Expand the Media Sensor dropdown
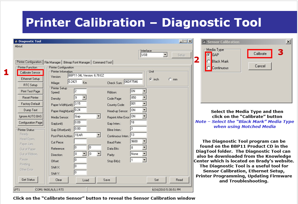The width and height of the screenshot is (298, 204). [x=98, y=116]
